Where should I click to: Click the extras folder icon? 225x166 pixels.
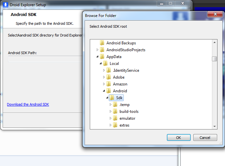[x=115, y=125]
